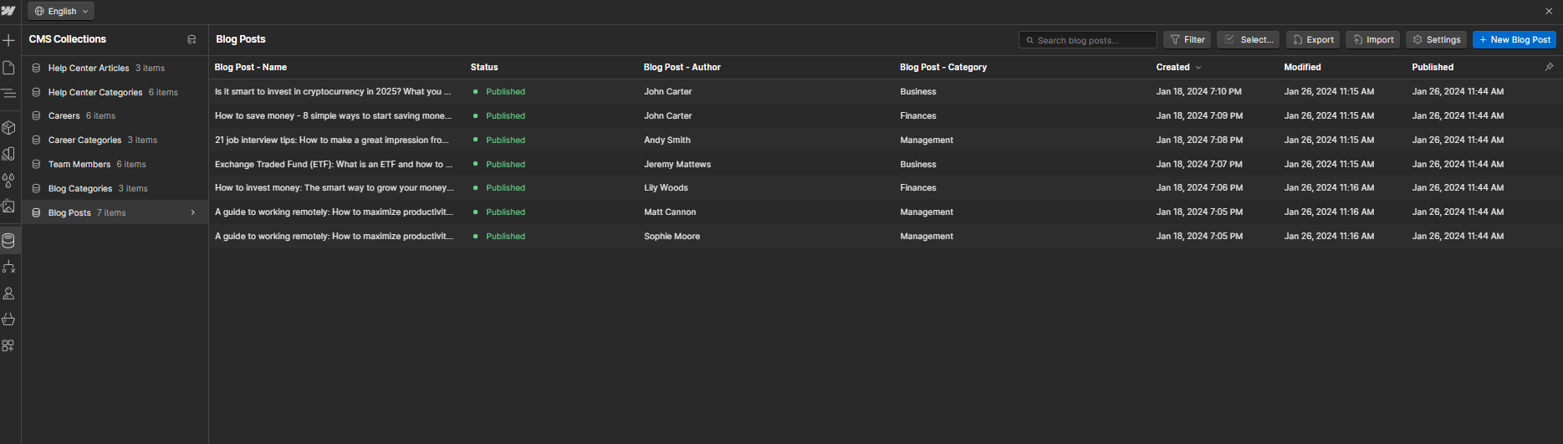
Task: Click the Filter button
Action: (x=1187, y=39)
